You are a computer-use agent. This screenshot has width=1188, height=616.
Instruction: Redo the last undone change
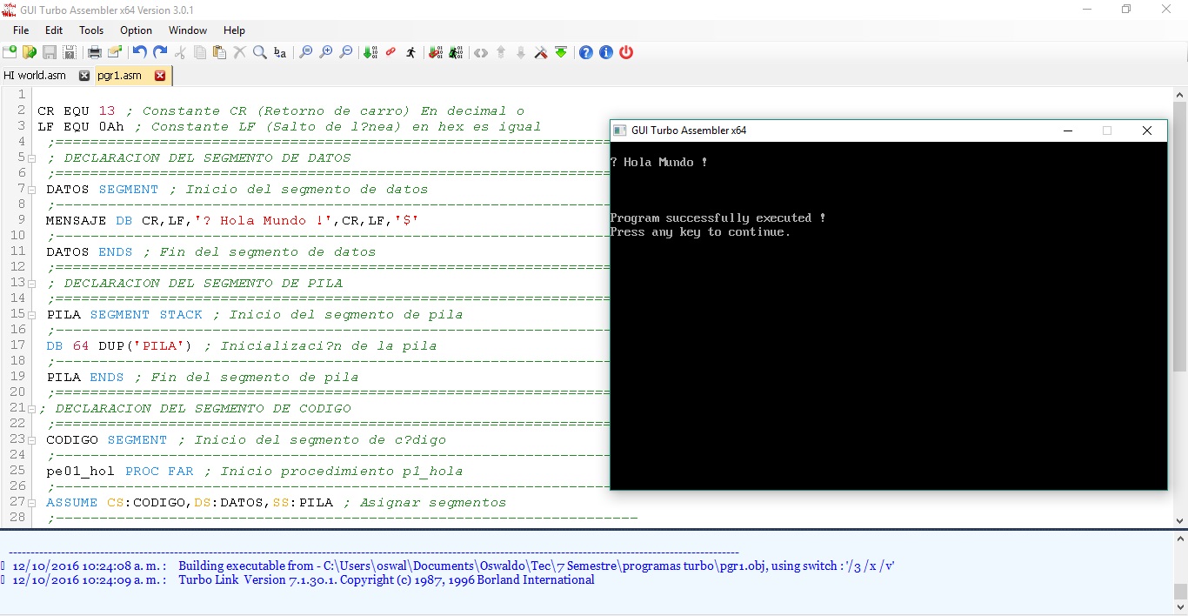pyautogui.click(x=159, y=52)
